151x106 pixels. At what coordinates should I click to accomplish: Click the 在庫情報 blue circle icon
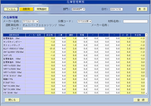5,18
